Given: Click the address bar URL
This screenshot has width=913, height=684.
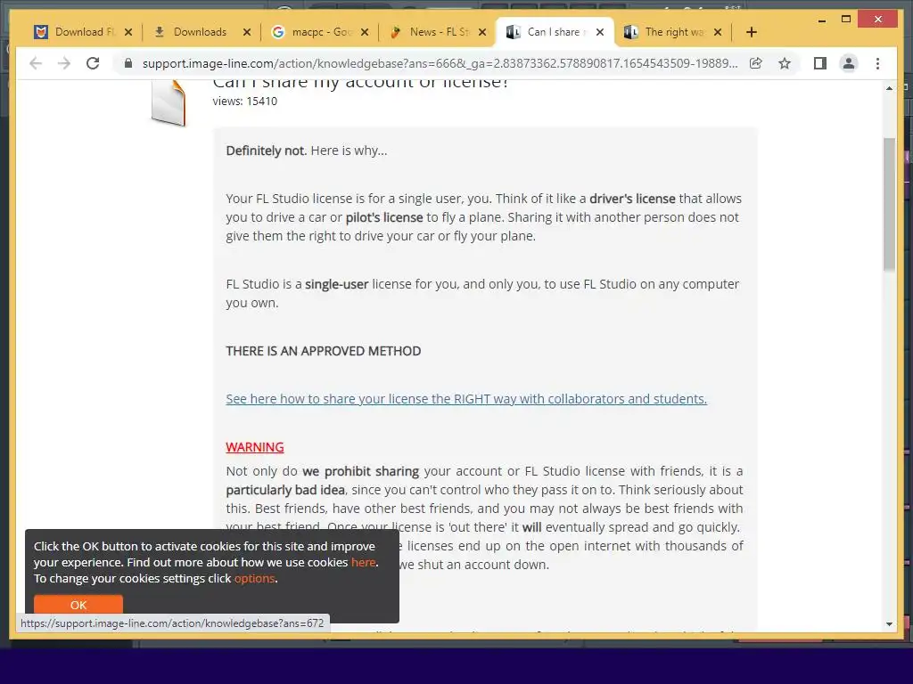Looking at the screenshot, I should click(x=440, y=63).
